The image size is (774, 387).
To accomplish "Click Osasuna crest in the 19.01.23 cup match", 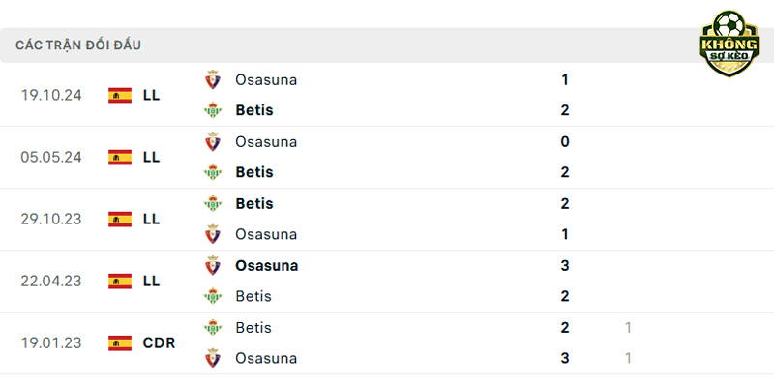I will click(213, 358).
